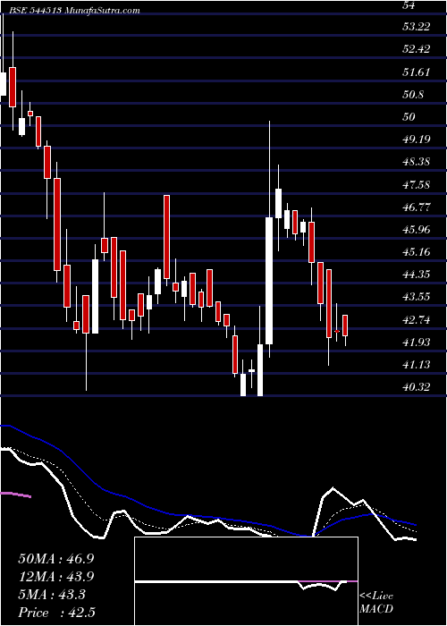Click the 40.32 price axis label
Screen dimensions: 447x626
tap(417, 387)
